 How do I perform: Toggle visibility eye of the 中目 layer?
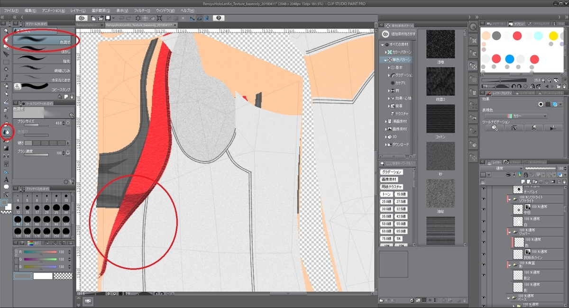click(x=484, y=210)
